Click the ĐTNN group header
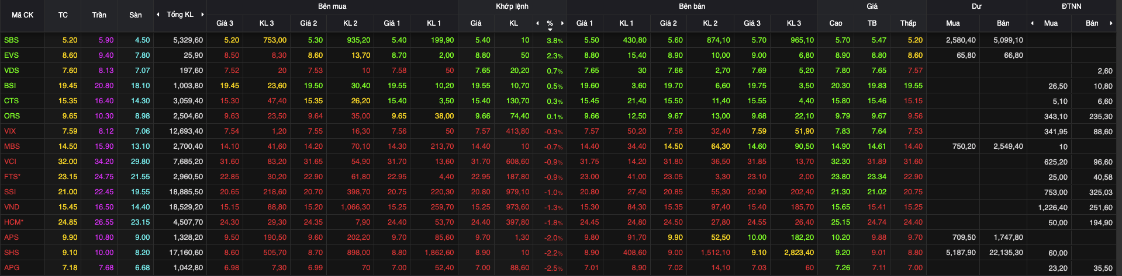Viewport: 1122px width, 276px height. (1072, 6)
